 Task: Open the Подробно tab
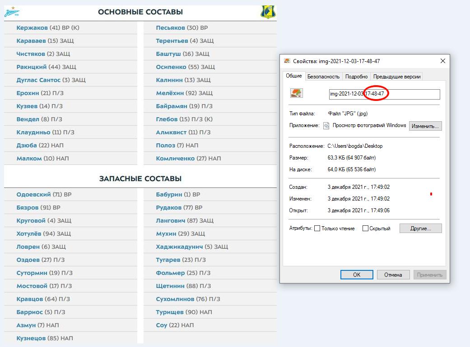[356, 77]
